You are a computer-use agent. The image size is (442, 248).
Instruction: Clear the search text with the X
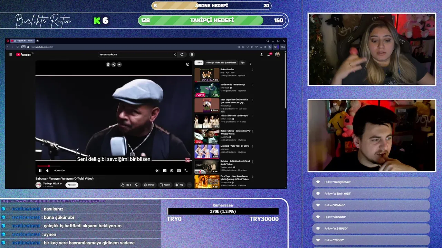(175, 54)
